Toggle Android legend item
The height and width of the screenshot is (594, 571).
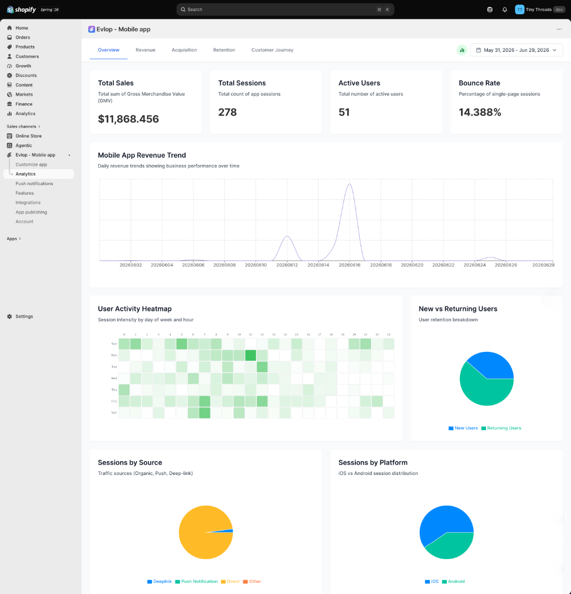453,581
